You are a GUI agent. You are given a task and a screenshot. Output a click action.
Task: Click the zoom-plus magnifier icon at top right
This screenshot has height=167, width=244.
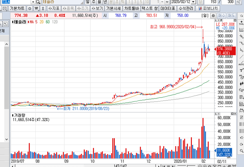coord(238,2)
